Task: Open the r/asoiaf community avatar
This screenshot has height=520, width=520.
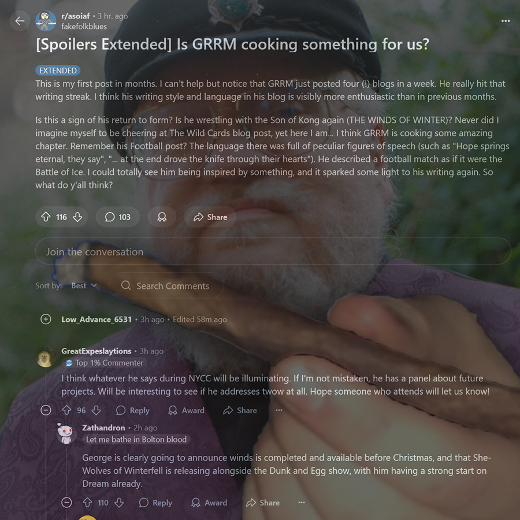Action: pos(46,21)
